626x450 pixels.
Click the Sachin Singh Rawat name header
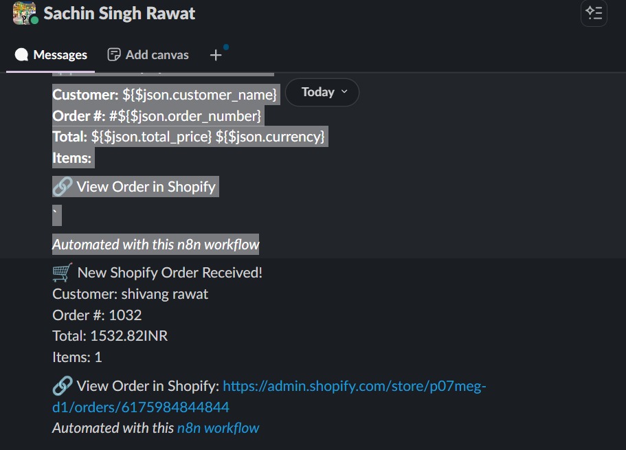click(x=119, y=13)
